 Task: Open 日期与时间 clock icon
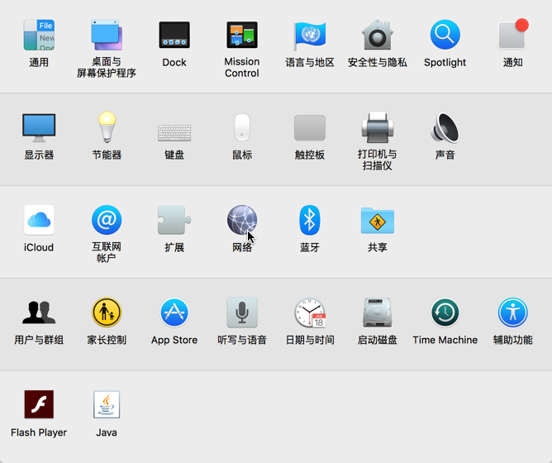pyautogui.click(x=310, y=313)
